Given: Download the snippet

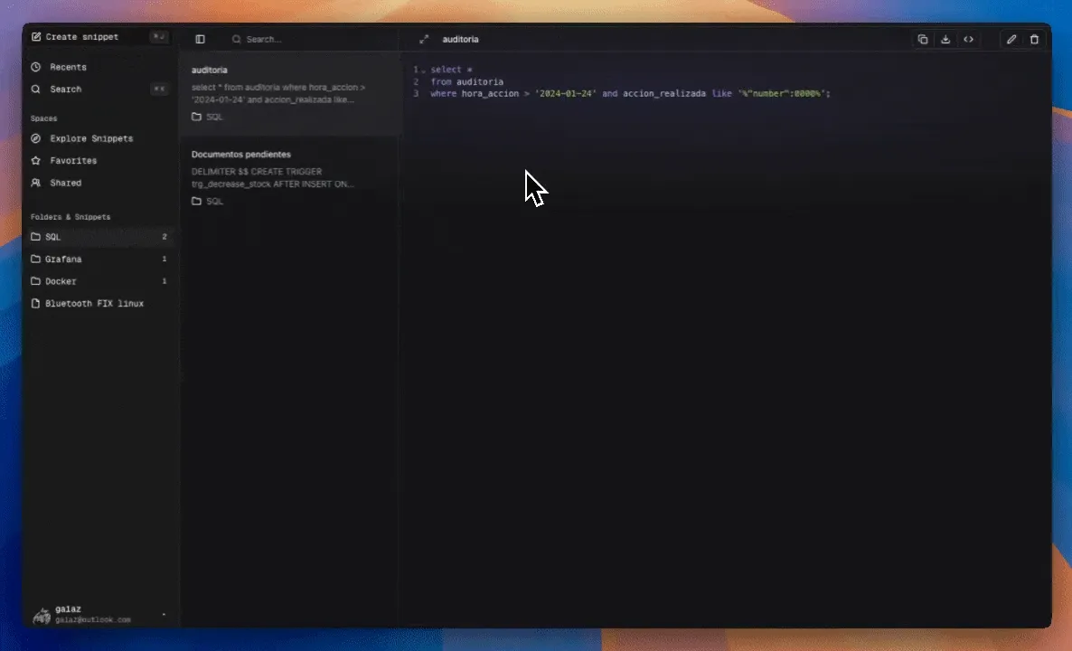Looking at the screenshot, I should 945,40.
